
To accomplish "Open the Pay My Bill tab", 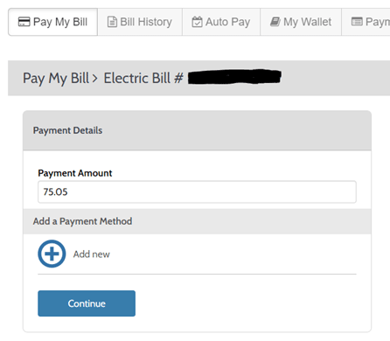I will pos(52,22).
